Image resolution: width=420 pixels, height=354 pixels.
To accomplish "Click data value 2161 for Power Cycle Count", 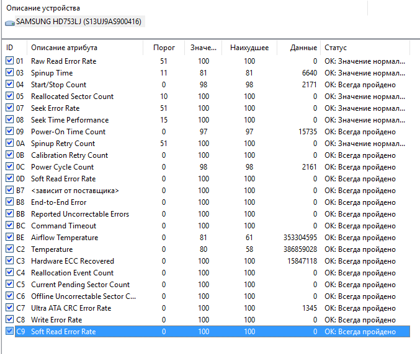I will (x=310, y=167).
